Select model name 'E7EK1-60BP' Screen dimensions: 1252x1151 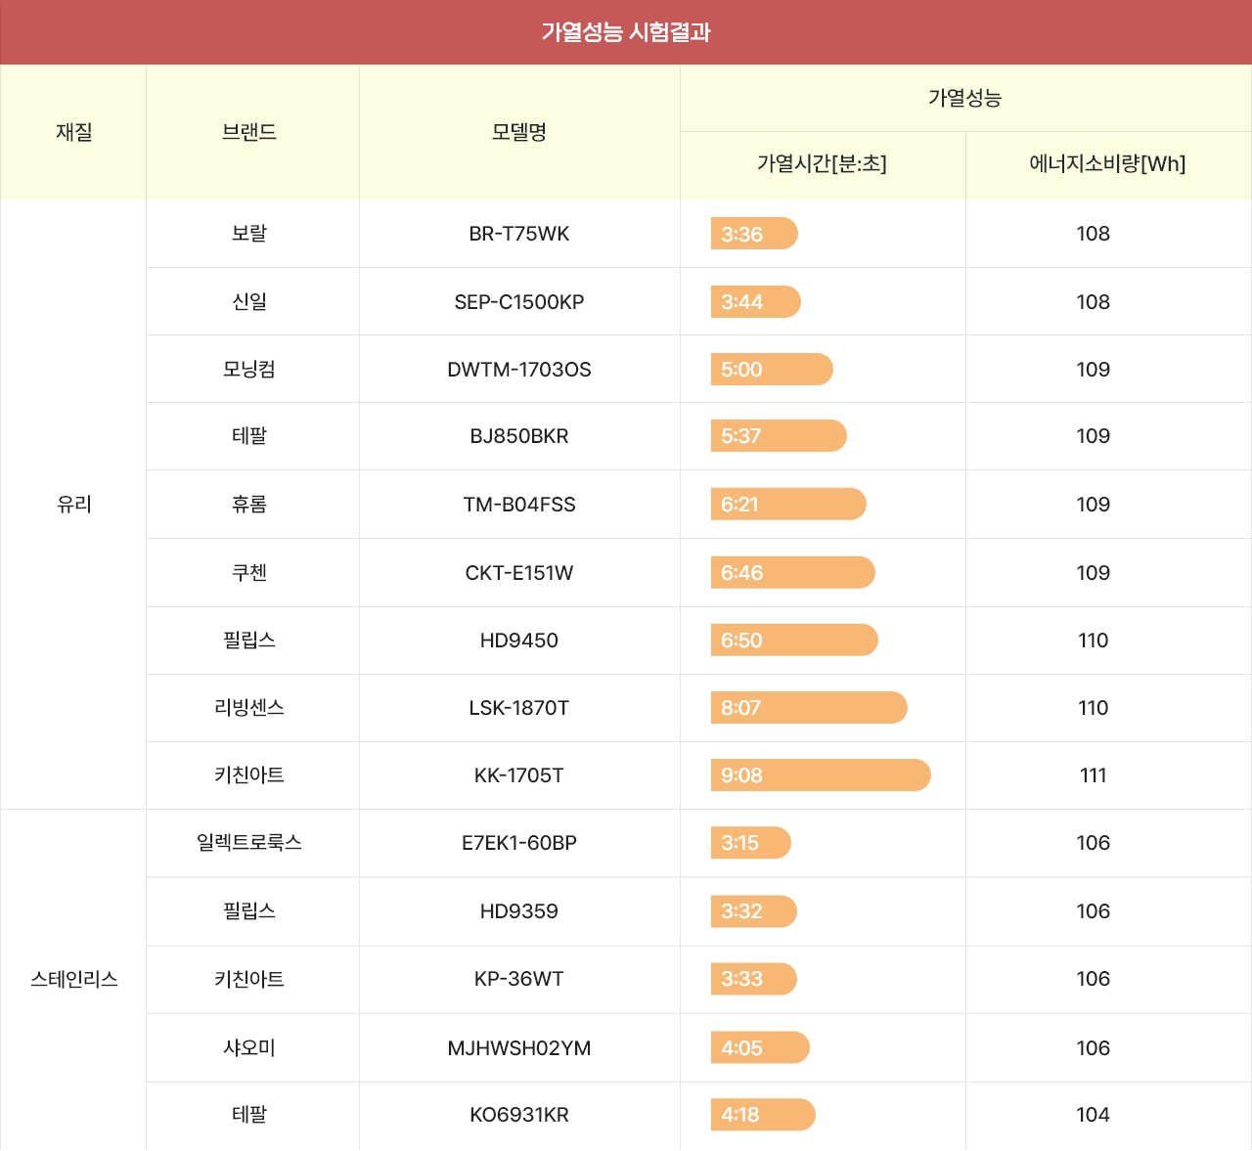pyautogui.click(x=519, y=843)
